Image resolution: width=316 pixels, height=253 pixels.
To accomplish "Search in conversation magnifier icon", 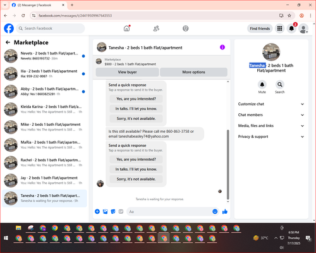I will [x=280, y=85].
